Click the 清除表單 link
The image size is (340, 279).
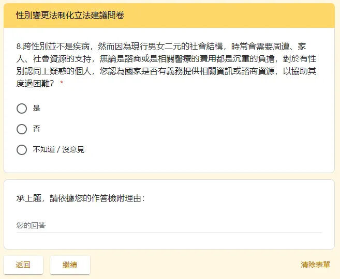click(315, 265)
